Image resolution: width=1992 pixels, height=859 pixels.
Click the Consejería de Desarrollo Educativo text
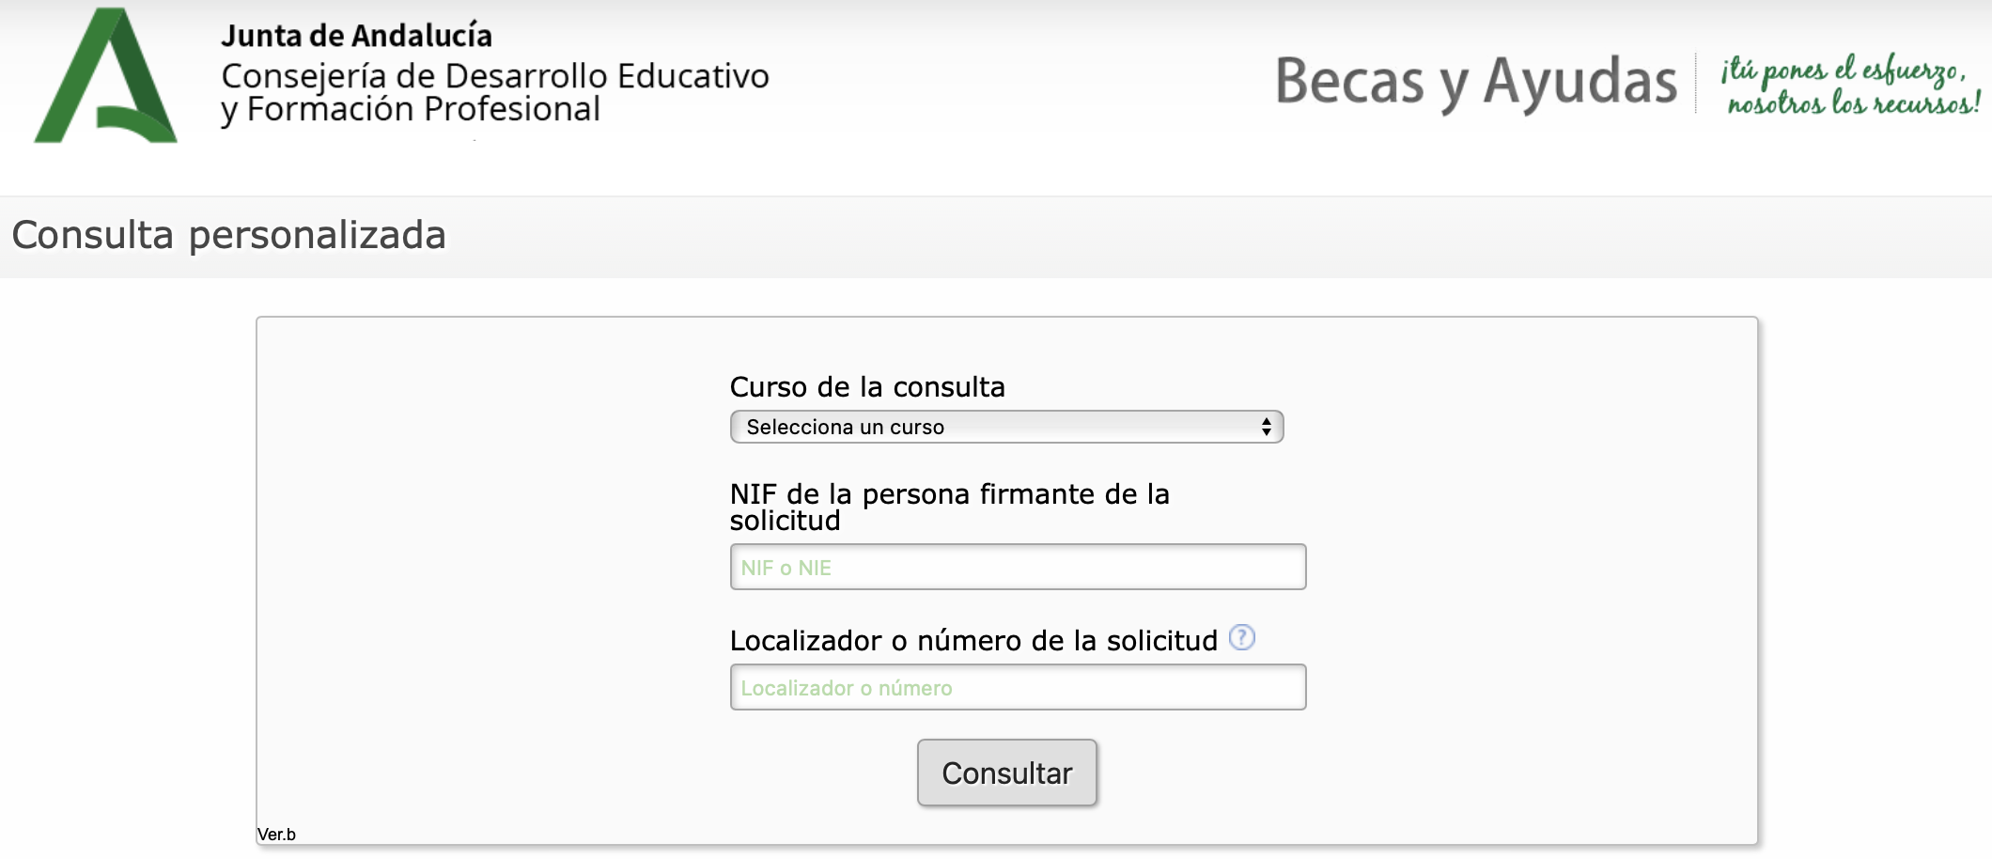pyautogui.click(x=495, y=75)
